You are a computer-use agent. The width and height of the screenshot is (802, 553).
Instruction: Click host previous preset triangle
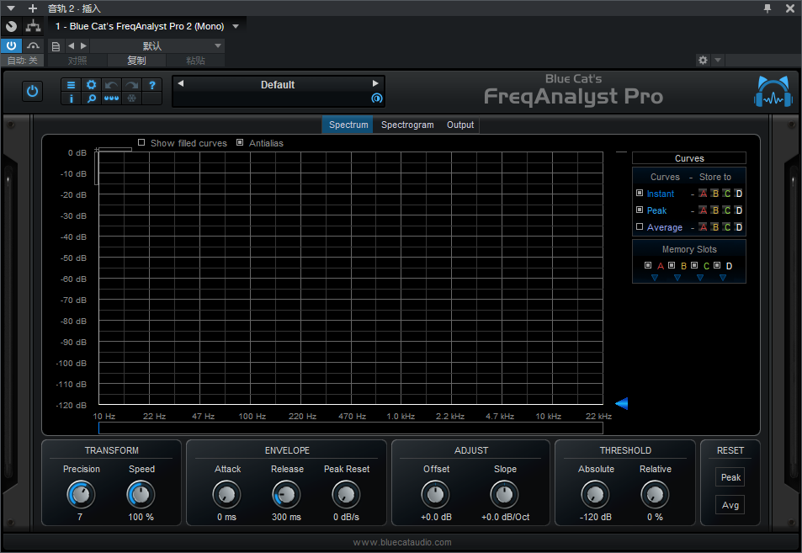pyautogui.click(x=71, y=46)
